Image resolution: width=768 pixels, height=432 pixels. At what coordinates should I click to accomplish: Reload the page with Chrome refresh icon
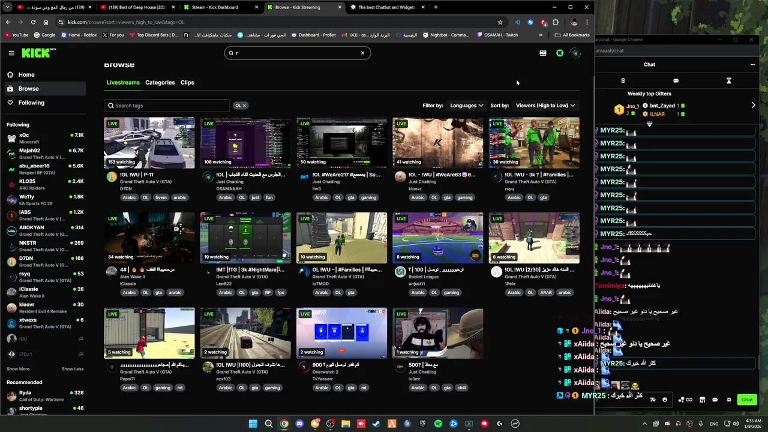33,22
